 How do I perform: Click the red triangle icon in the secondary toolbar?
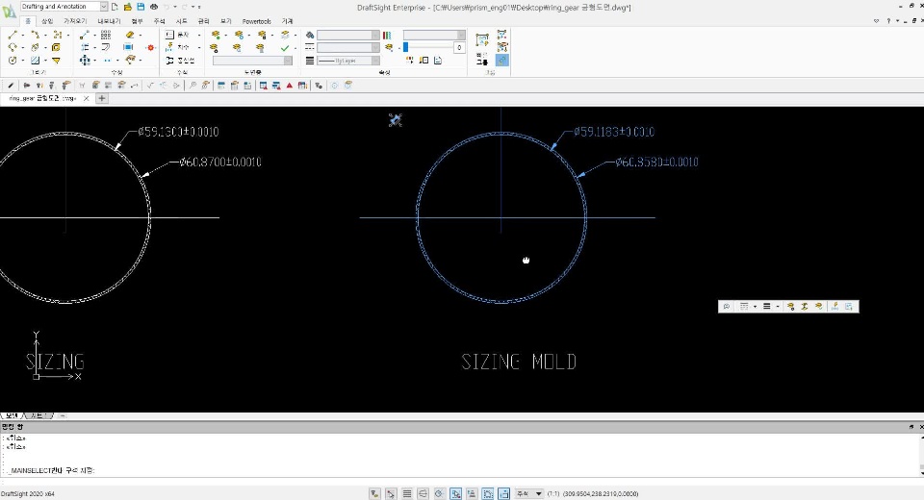pyautogui.click(x=290, y=86)
